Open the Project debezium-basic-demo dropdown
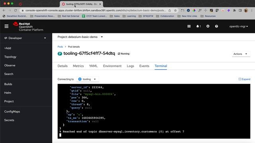The height and width of the screenshot is (143, 255). (80, 37)
